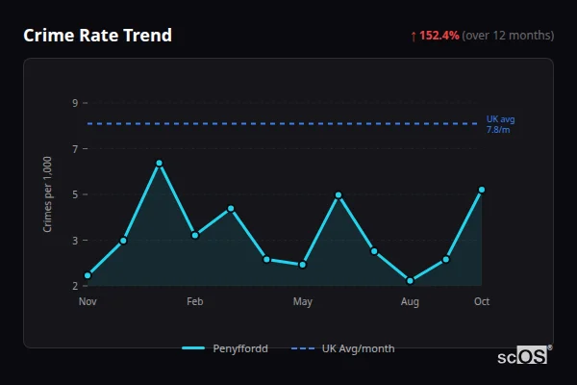The image size is (577, 385).
Task: Click the 'UK avg 7.8/m' annotation
Action: coord(500,124)
